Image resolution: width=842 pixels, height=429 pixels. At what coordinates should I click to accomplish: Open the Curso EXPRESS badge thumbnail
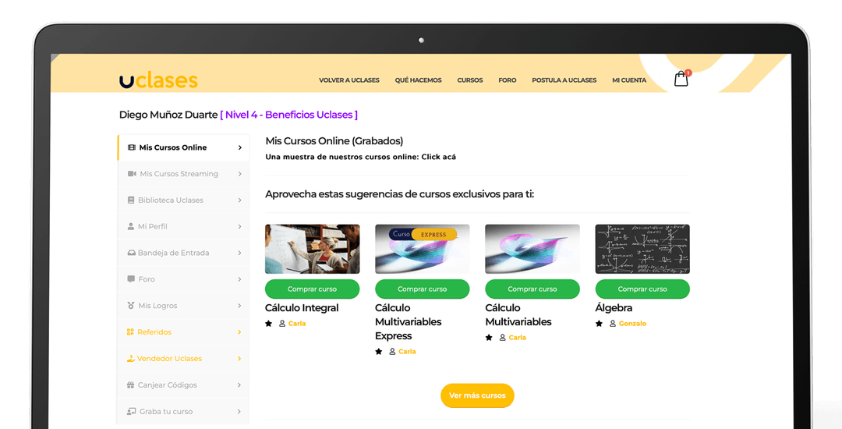tap(422, 249)
